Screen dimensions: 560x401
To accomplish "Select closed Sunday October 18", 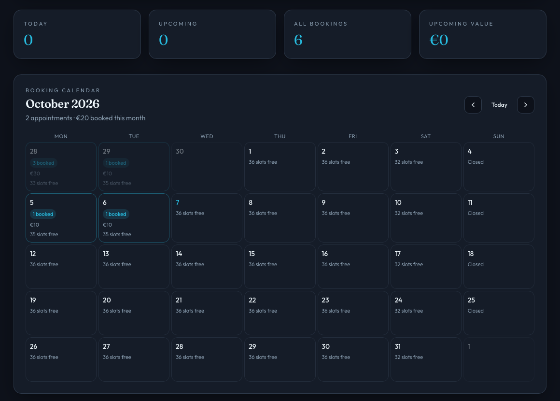I will (x=499, y=267).
